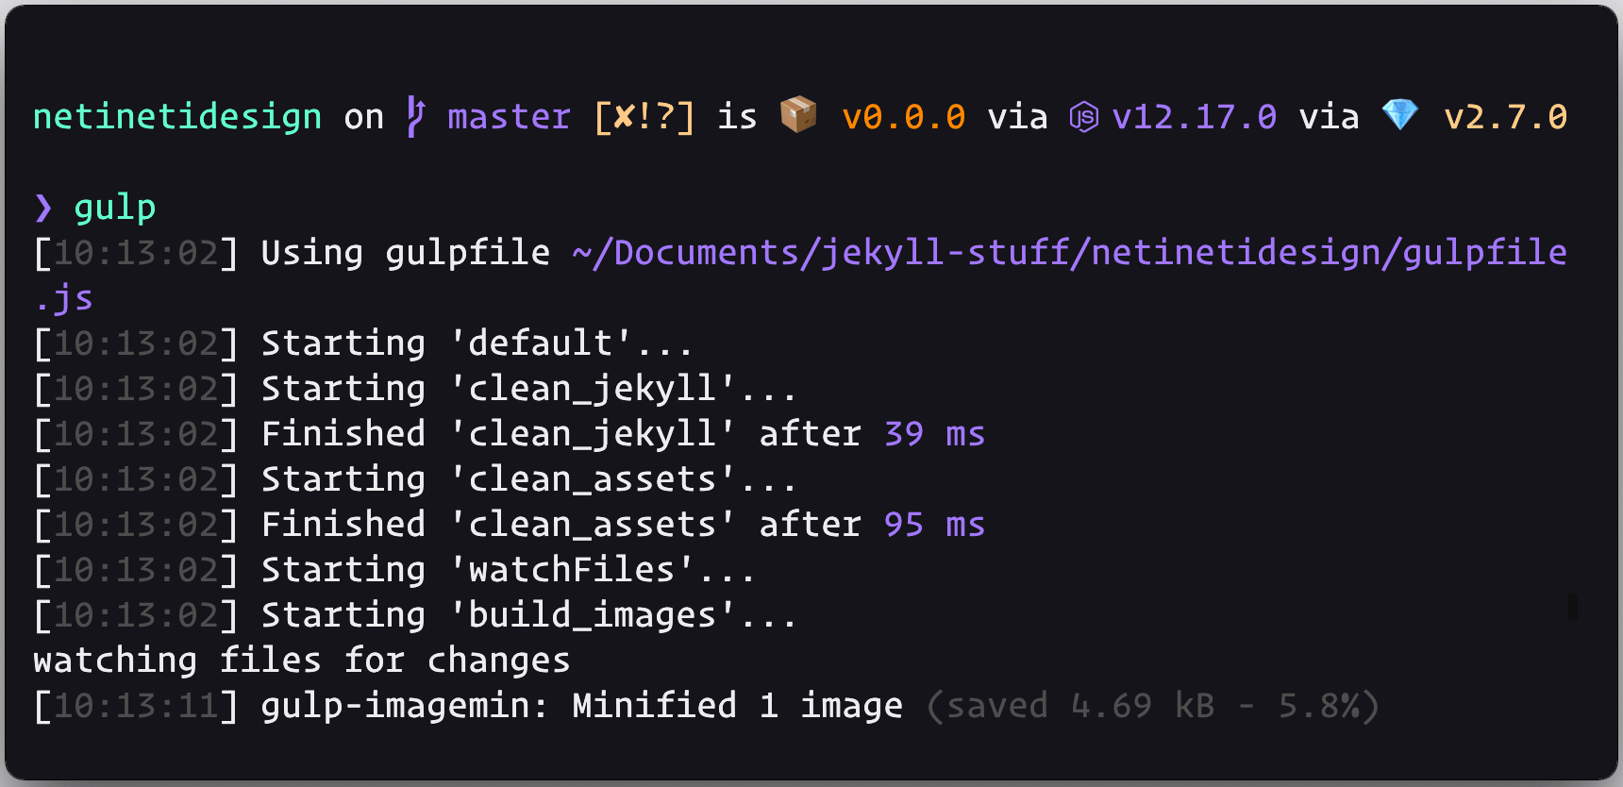
Task: Click the 'build_images' task name
Action: click(x=593, y=615)
